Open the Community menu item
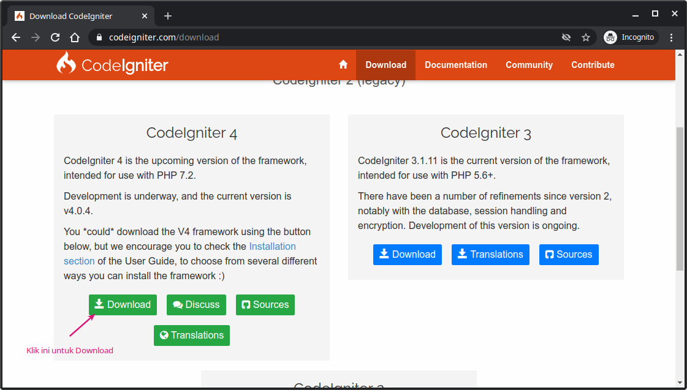 click(529, 64)
